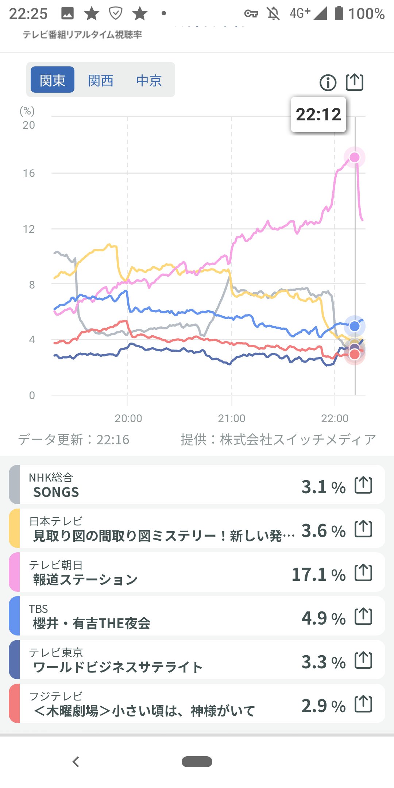Share the NHK総合 SONGS rating

click(x=363, y=485)
